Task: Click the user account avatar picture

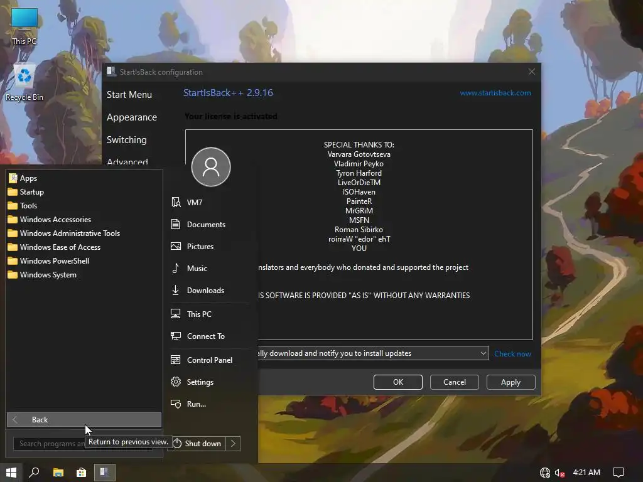Action: point(211,167)
